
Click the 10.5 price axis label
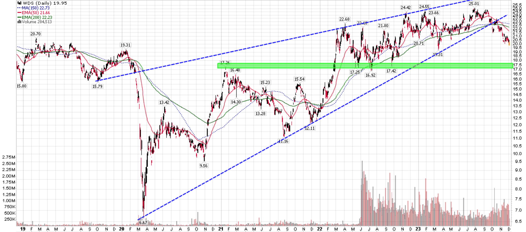click(x=517, y=146)
